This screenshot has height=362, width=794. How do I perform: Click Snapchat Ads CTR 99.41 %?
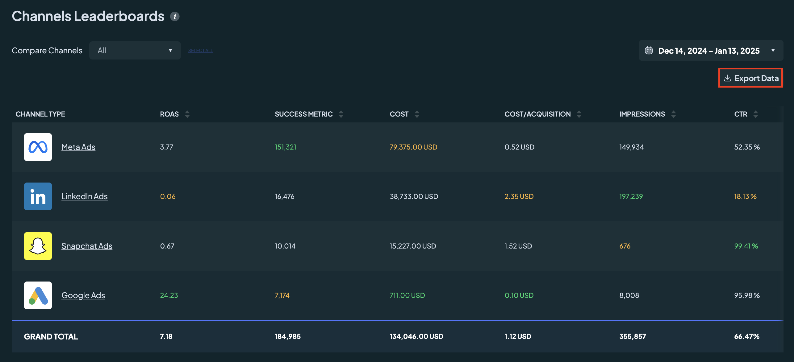[746, 246]
